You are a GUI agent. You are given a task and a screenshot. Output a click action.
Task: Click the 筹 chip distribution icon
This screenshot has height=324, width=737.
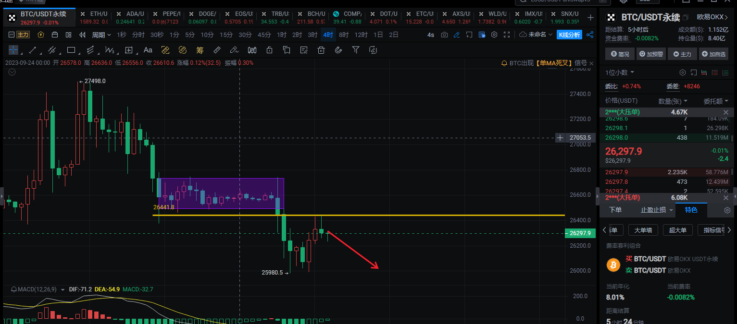(x=200, y=50)
